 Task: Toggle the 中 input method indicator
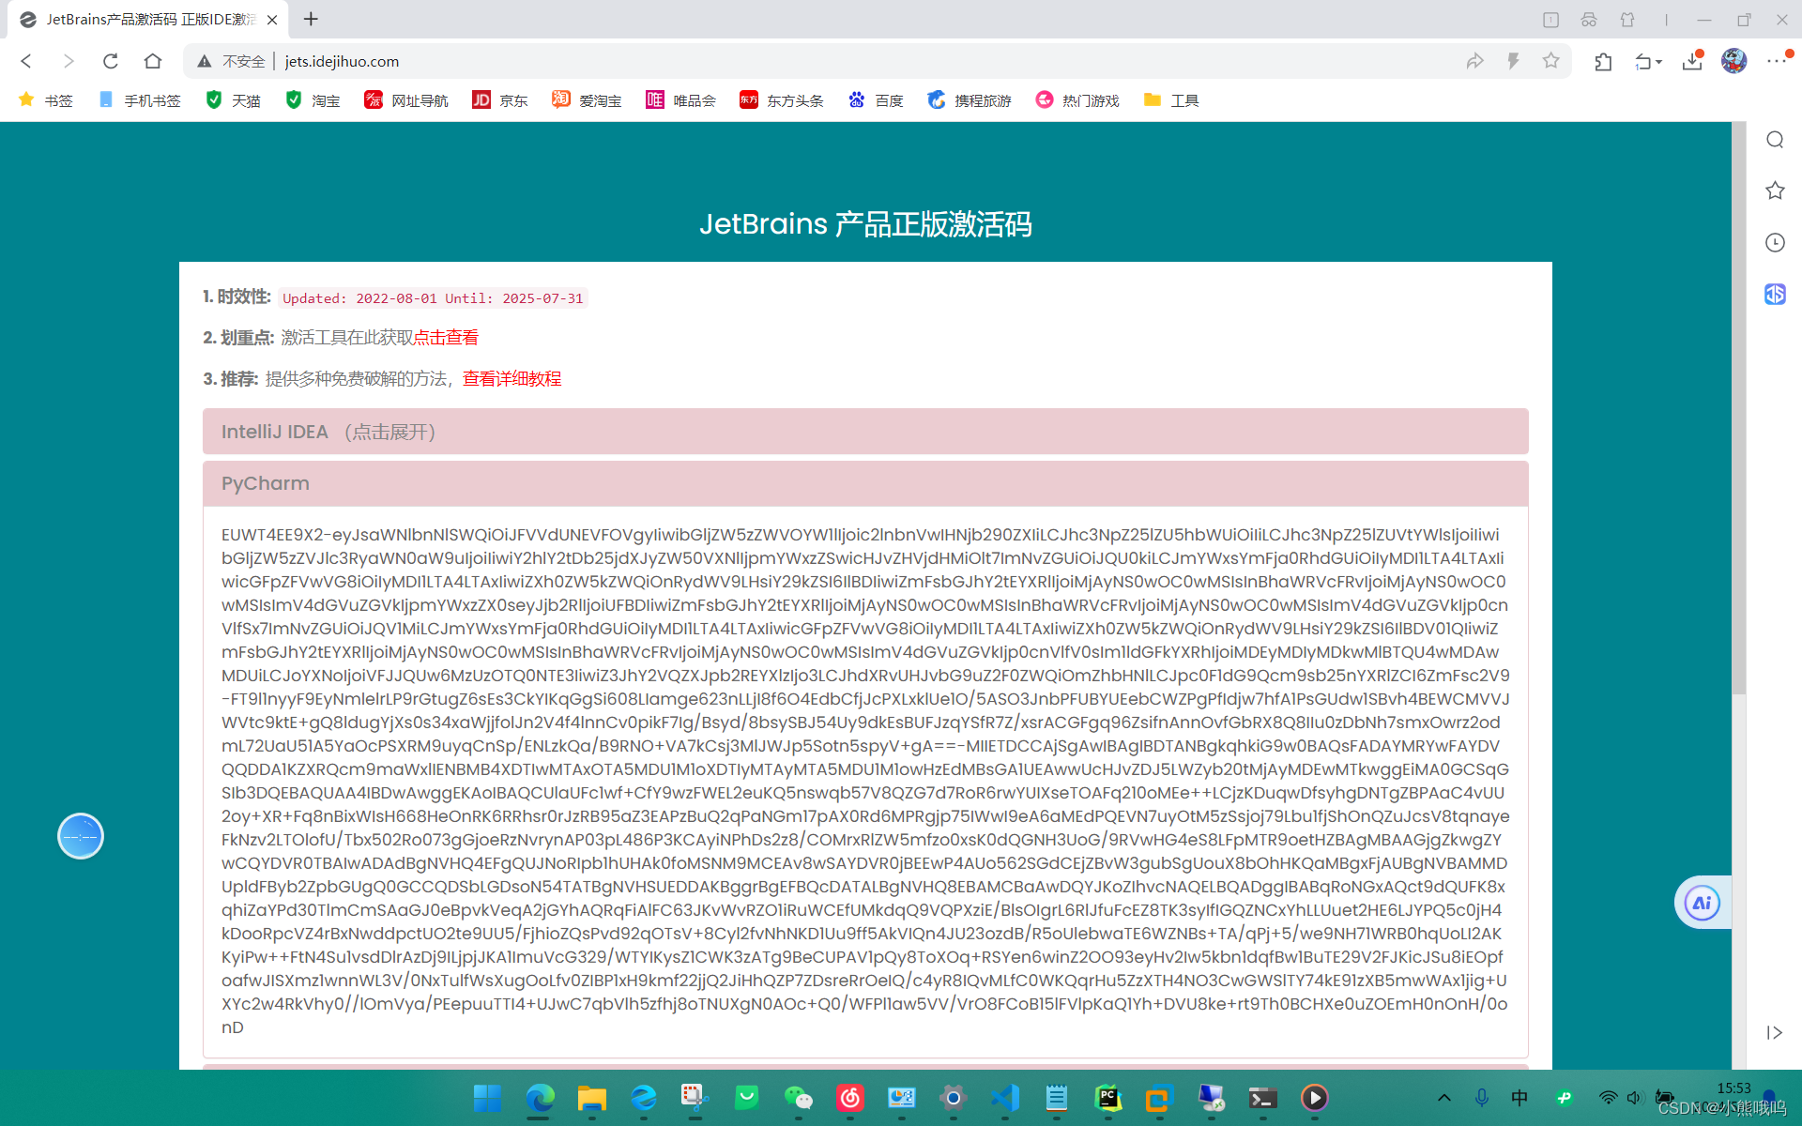[x=1519, y=1098]
